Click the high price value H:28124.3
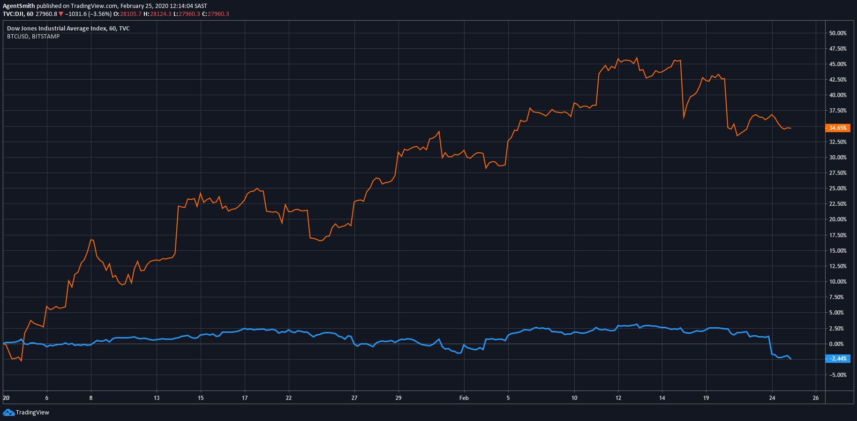 click(158, 14)
